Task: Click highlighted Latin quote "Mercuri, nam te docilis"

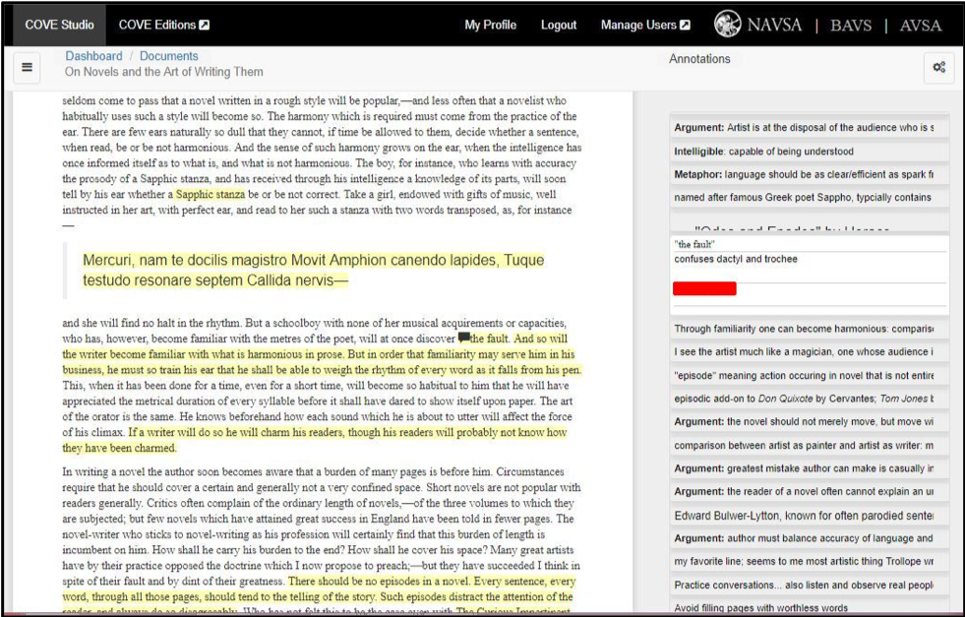Action: pos(313,270)
